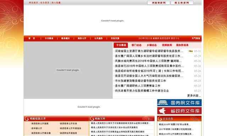Open 公共服务 in the navigation bar
The image size is (227, 136).
(x=99, y=38)
